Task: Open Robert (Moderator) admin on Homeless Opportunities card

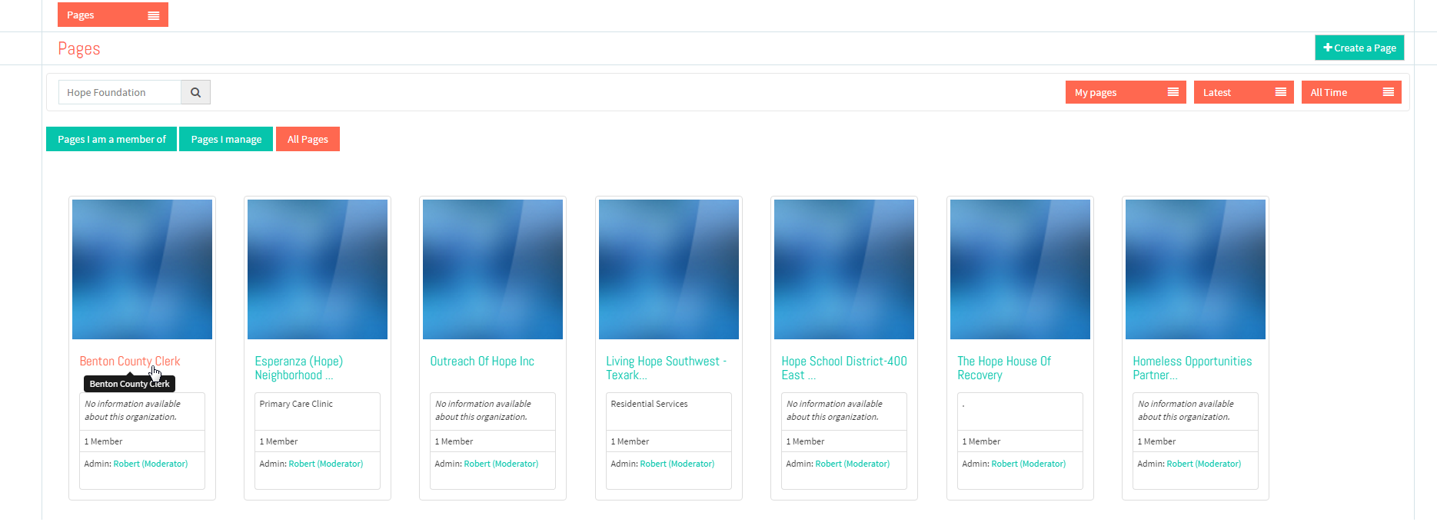Action: click(x=1204, y=464)
